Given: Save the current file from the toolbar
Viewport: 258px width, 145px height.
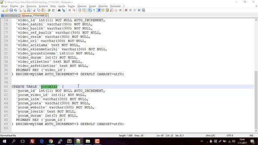Looking at the screenshot, I should 11,10.
